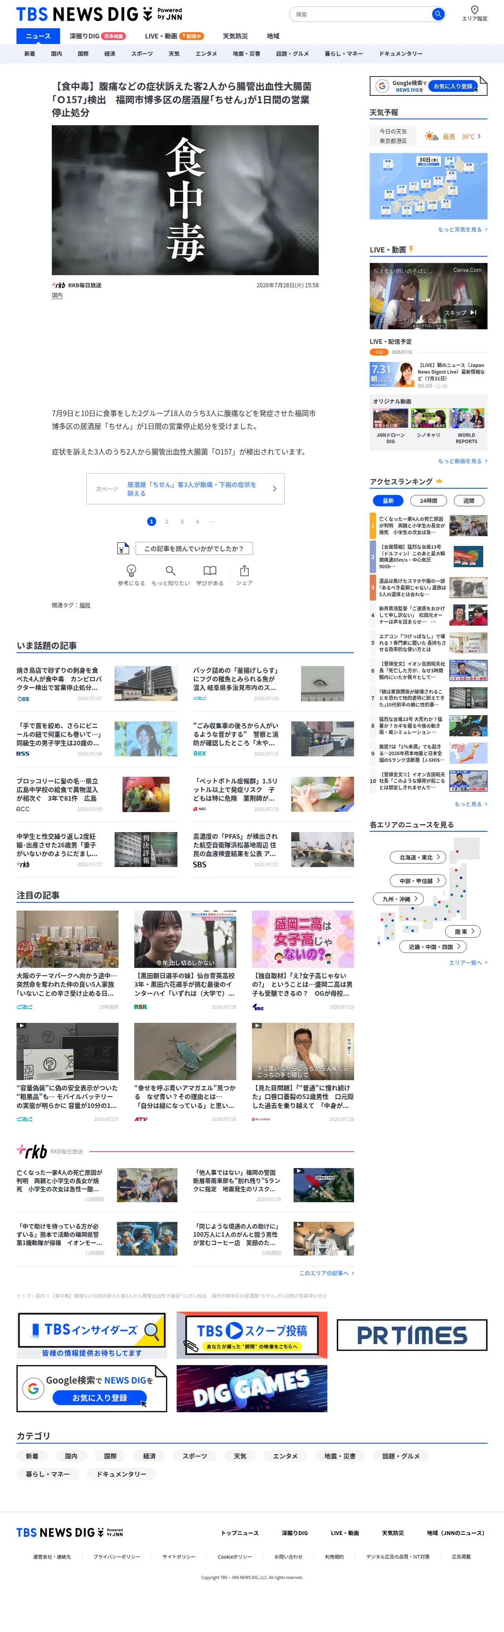Switch to the 深掘りDIG main tab
The width and height of the screenshot is (504, 1632).
(x=97, y=36)
